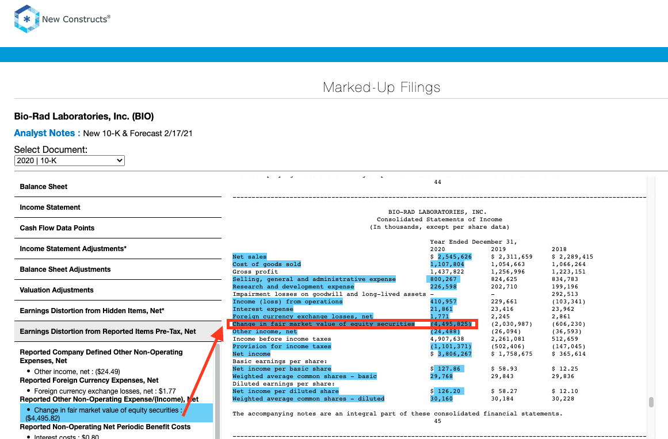Click 'Income (loss) from operations' line

pos(288,302)
